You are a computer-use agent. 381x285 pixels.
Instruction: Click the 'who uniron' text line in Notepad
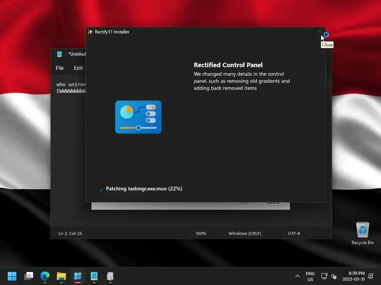pyautogui.click(x=71, y=84)
